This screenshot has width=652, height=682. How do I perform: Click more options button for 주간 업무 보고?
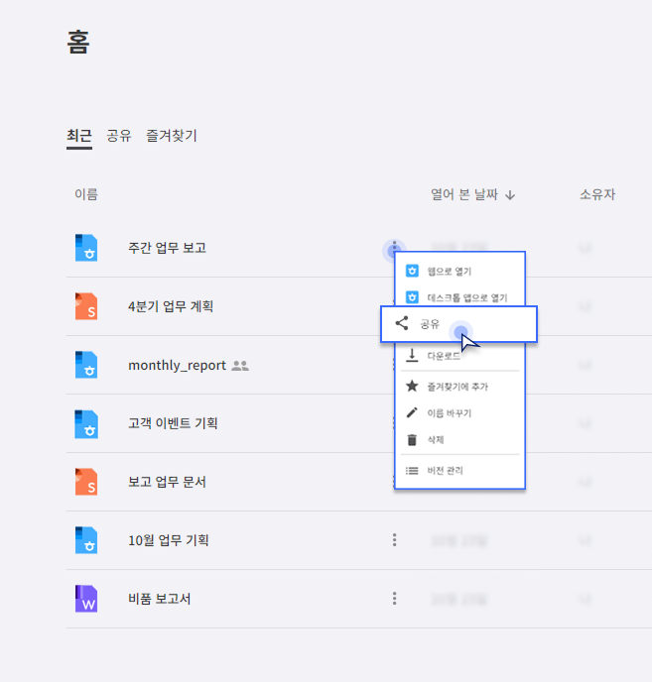[394, 249]
